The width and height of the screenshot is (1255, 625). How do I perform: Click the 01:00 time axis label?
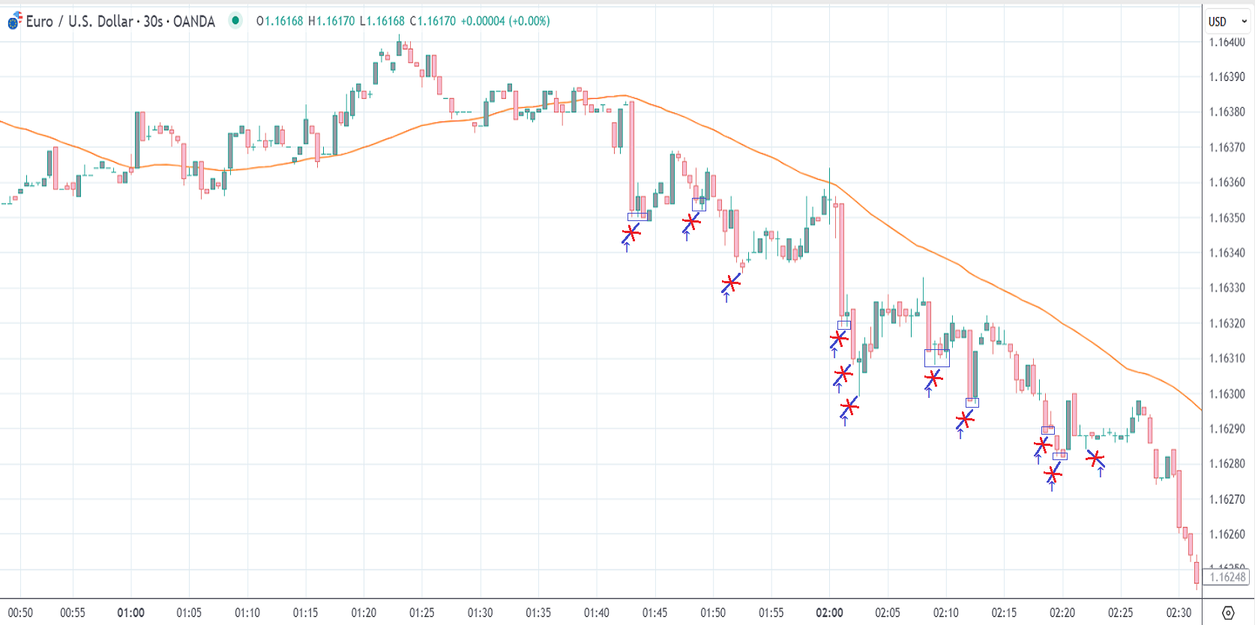click(131, 613)
